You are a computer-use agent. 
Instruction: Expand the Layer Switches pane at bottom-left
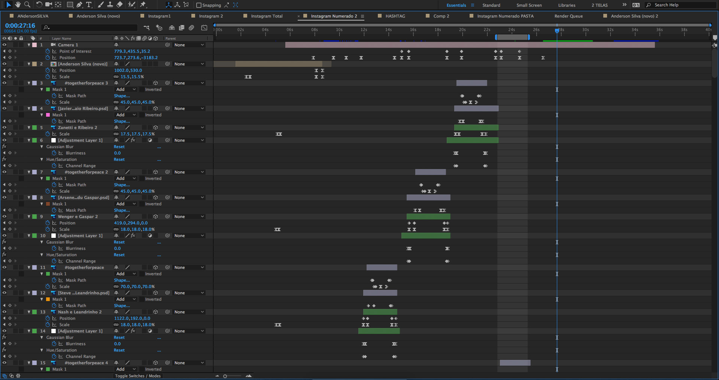[4, 376]
